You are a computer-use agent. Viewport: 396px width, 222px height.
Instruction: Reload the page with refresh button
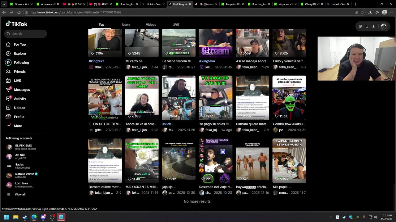(19, 12)
